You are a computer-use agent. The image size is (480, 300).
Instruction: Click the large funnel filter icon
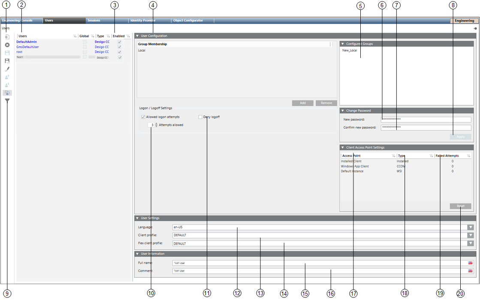(x=7, y=100)
